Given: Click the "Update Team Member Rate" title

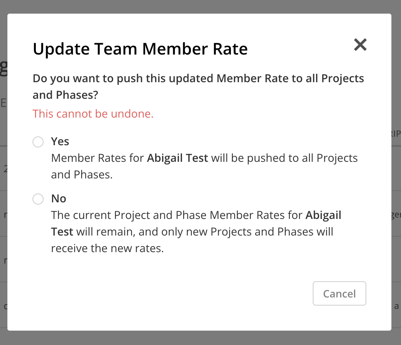Looking at the screenshot, I should click(x=140, y=49).
